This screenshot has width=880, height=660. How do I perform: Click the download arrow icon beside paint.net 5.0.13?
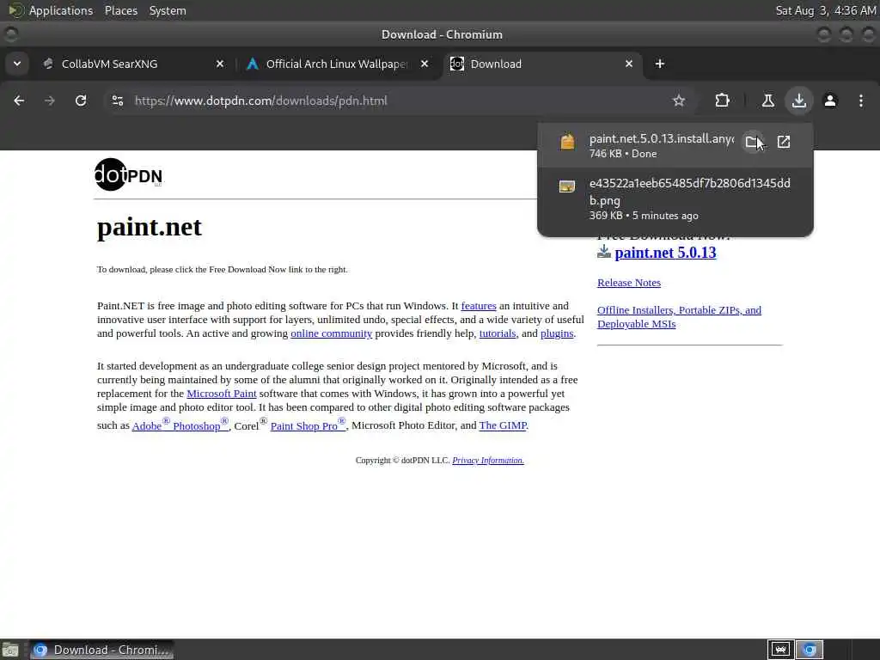(x=604, y=252)
